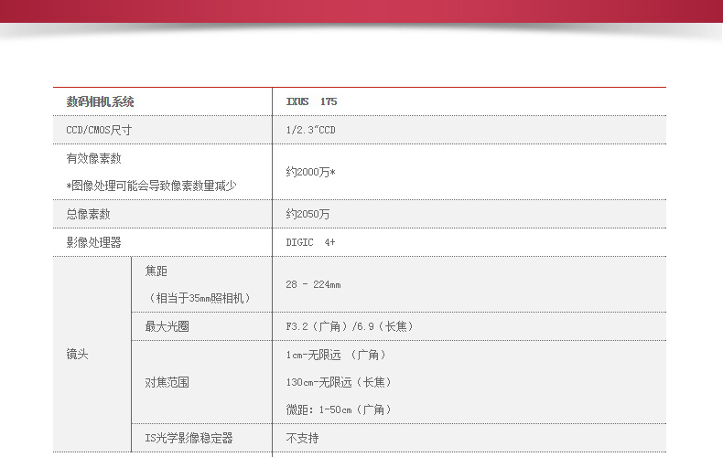This screenshot has height=457, width=723.
Task: Click the 图像处理可能会导致像素数量减少 footnote
Action: tap(151, 186)
